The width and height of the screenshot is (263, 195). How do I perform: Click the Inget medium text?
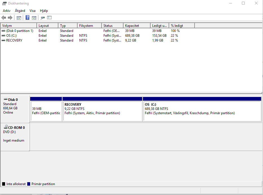coord(14,140)
